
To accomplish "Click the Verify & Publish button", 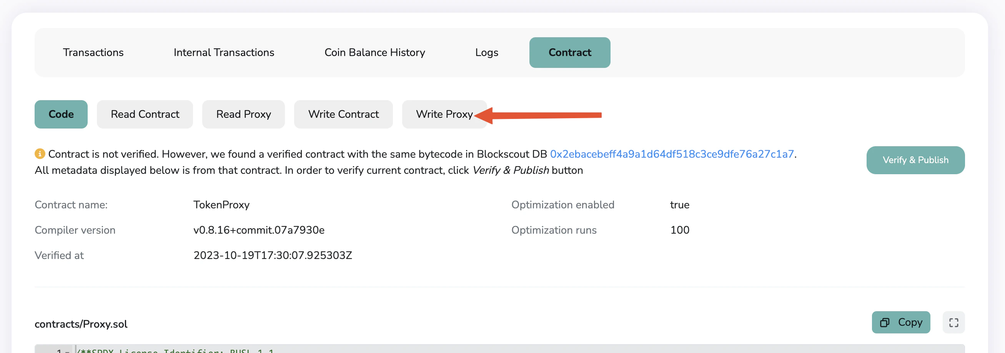I will pos(915,160).
